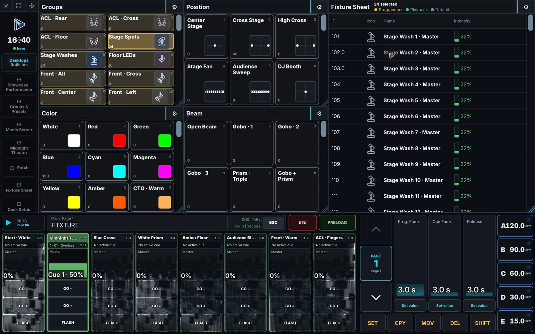Open Groups panel settings gear
This screenshot has height=334, width=535.
click(175, 7)
